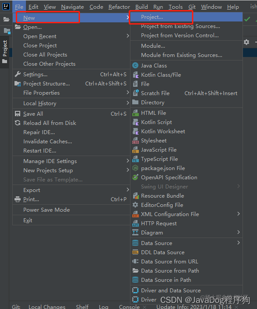Pick the OpenAPI Specification icon
Image resolution: width=257 pixels, height=309 pixels.
click(x=135, y=178)
